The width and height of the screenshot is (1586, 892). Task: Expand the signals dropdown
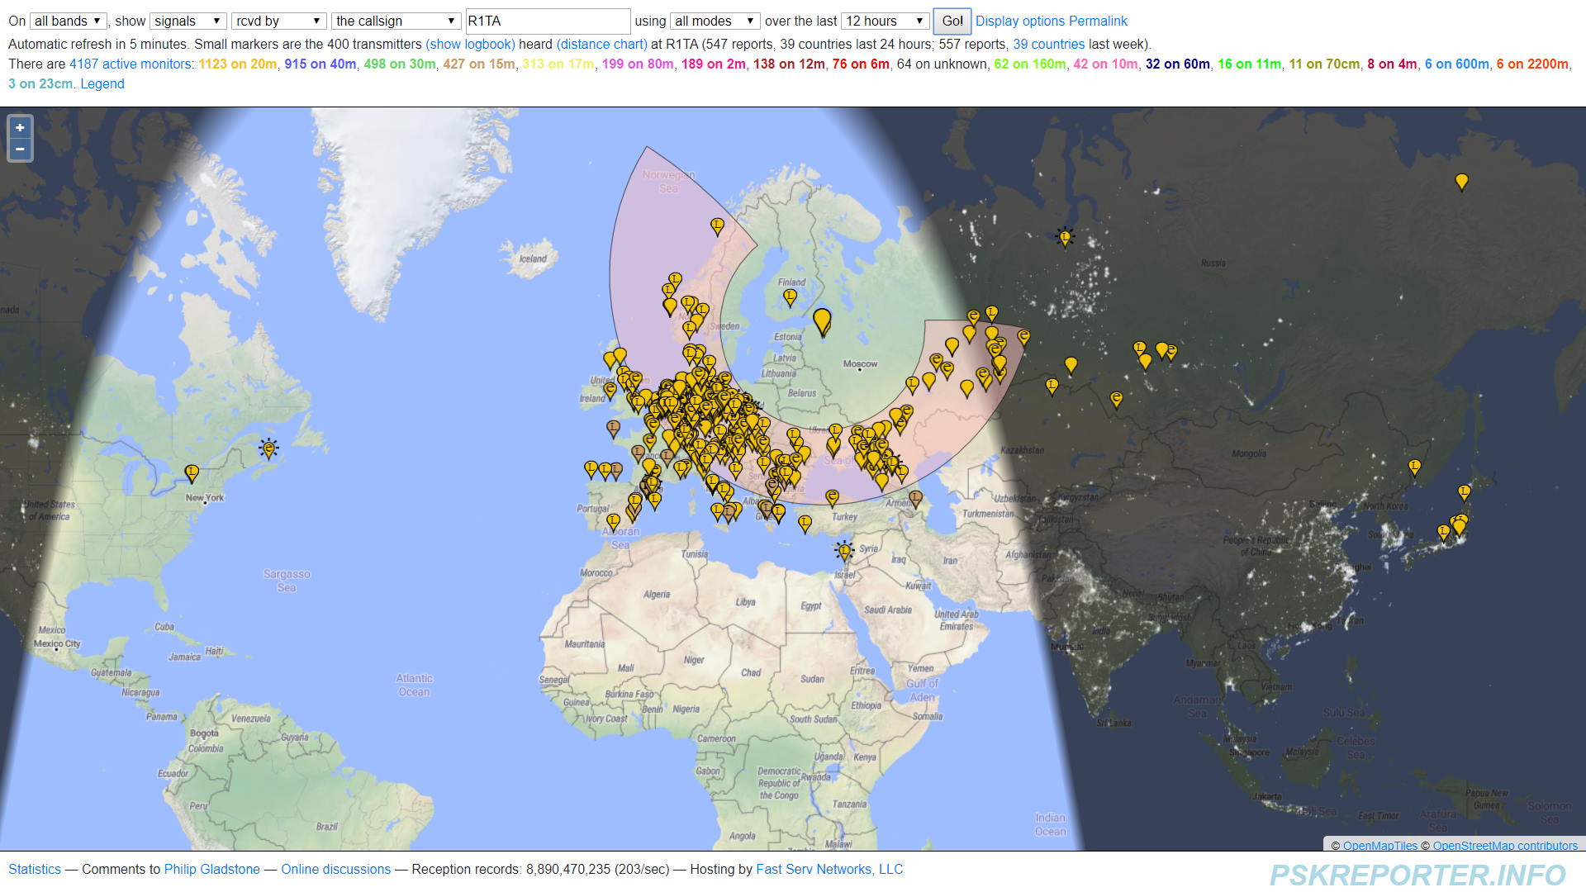click(188, 21)
